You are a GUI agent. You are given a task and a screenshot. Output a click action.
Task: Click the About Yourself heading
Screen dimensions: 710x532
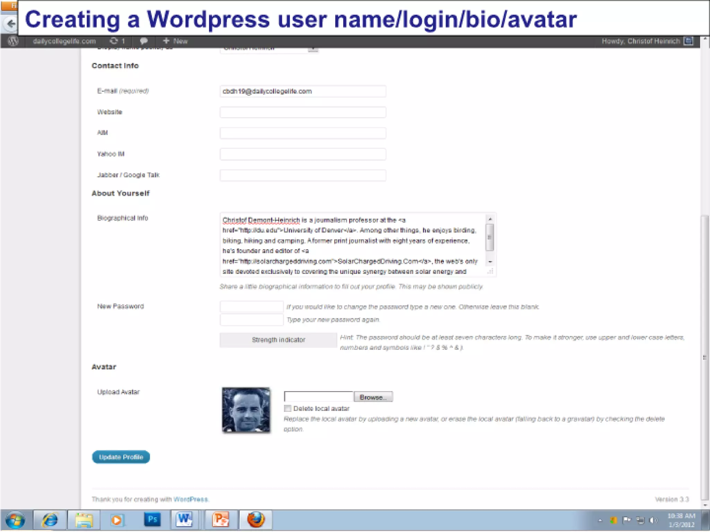click(x=121, y=193)
